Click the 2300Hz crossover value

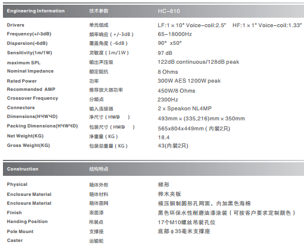click(x=168, y=100)
